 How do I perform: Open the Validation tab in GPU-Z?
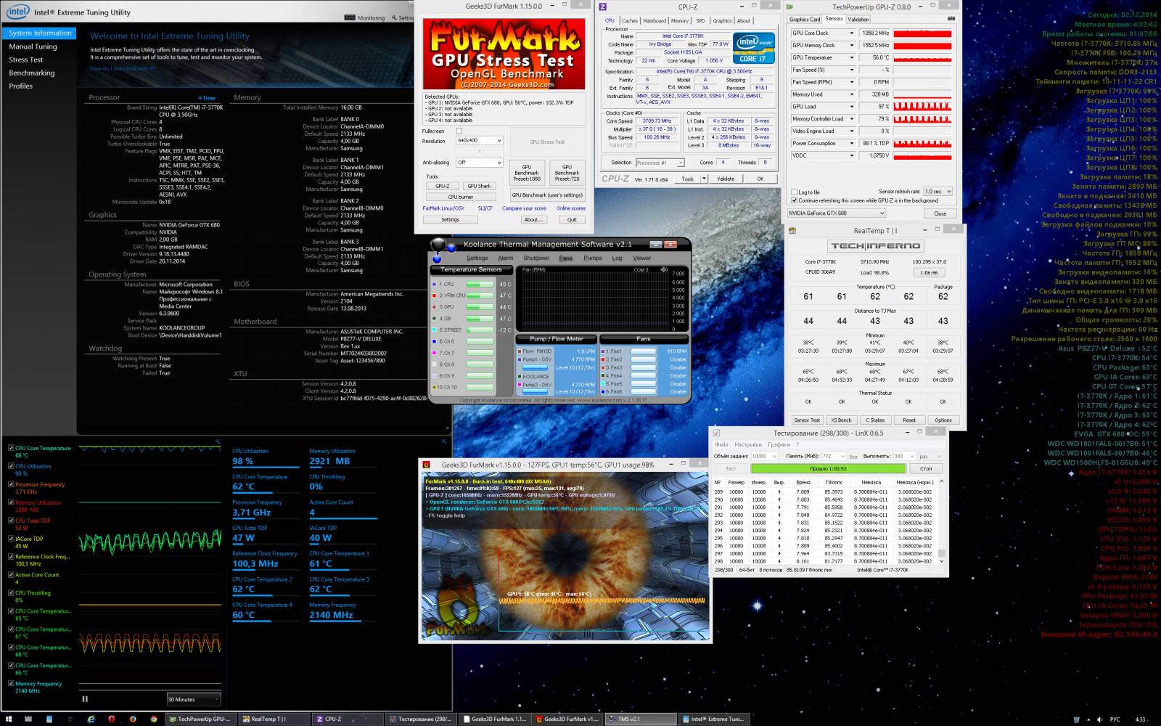coord(858,20)
